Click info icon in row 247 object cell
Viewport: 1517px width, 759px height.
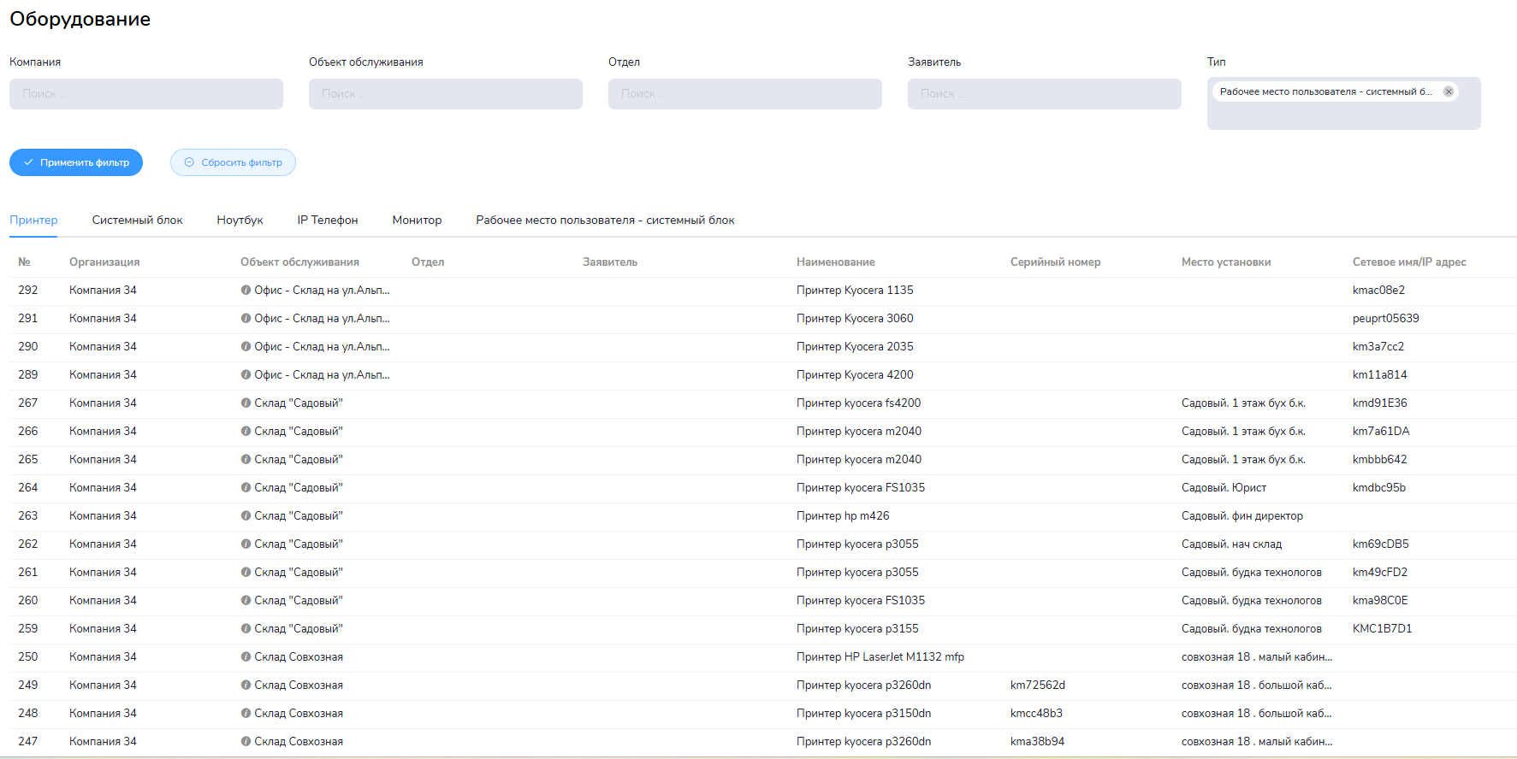point(246,742)
